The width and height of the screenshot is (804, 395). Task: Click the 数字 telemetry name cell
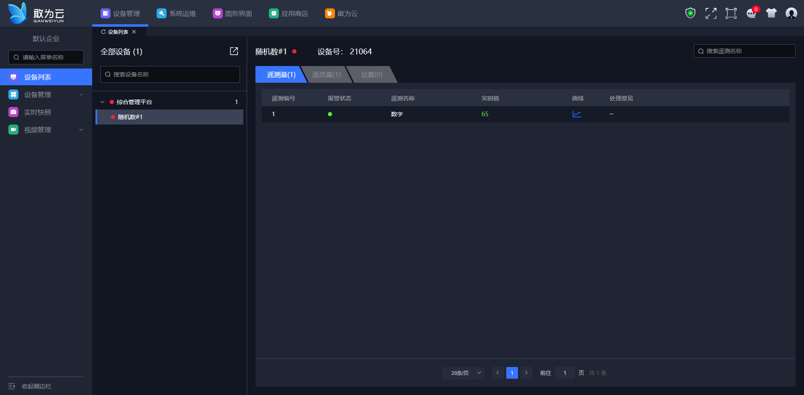coord(397,114)
